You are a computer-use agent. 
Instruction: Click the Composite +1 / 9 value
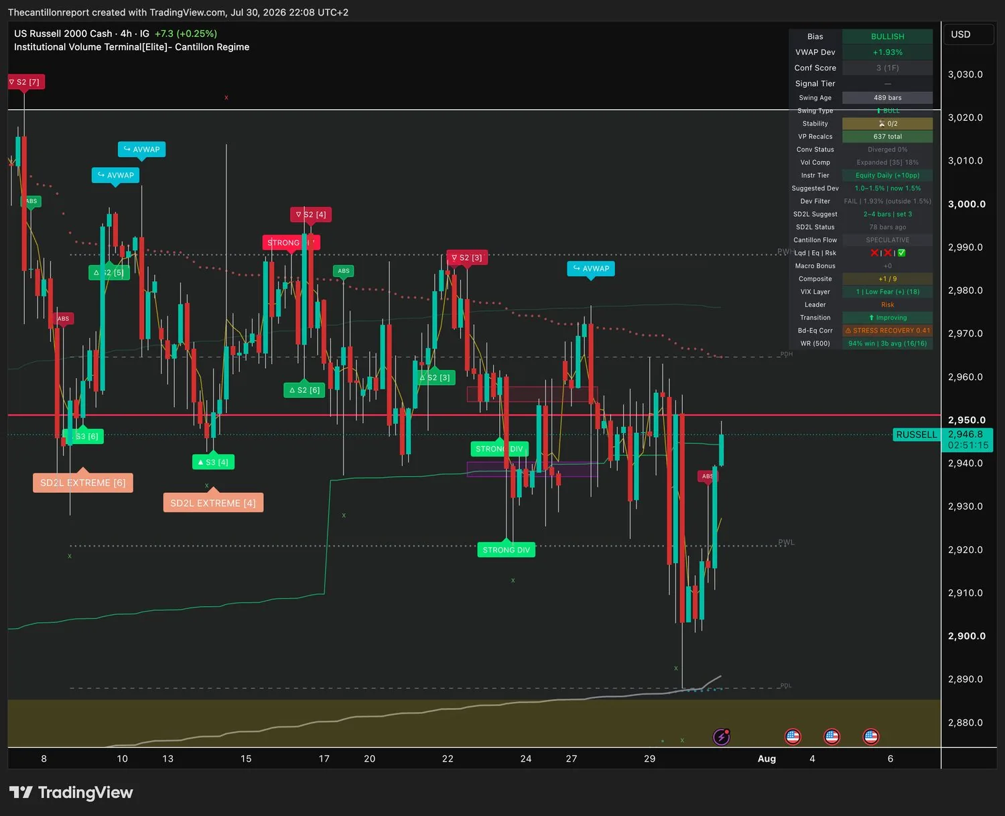pos(887,279)
